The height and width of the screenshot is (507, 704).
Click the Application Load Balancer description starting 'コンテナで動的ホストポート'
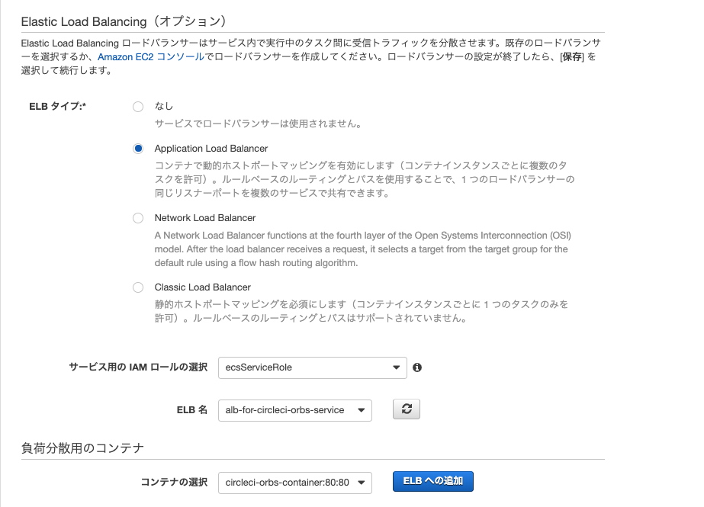(365, 179)
